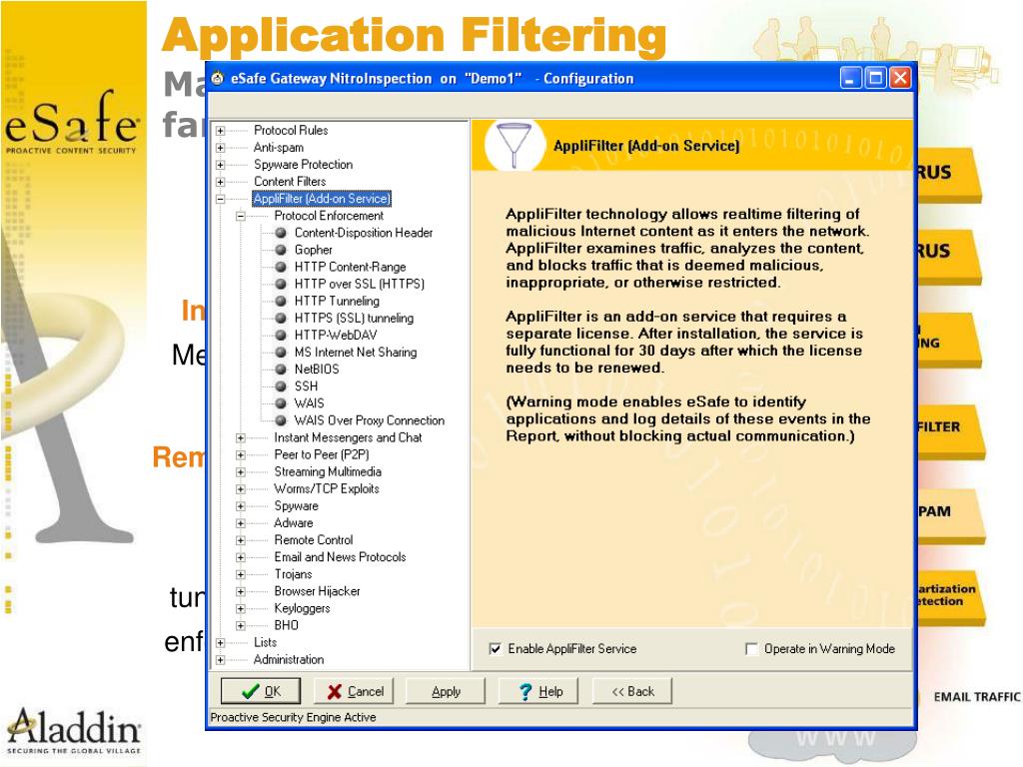Select the Spyware category under AppliFilter
1023x767 pixels.
tap(296, 506)
